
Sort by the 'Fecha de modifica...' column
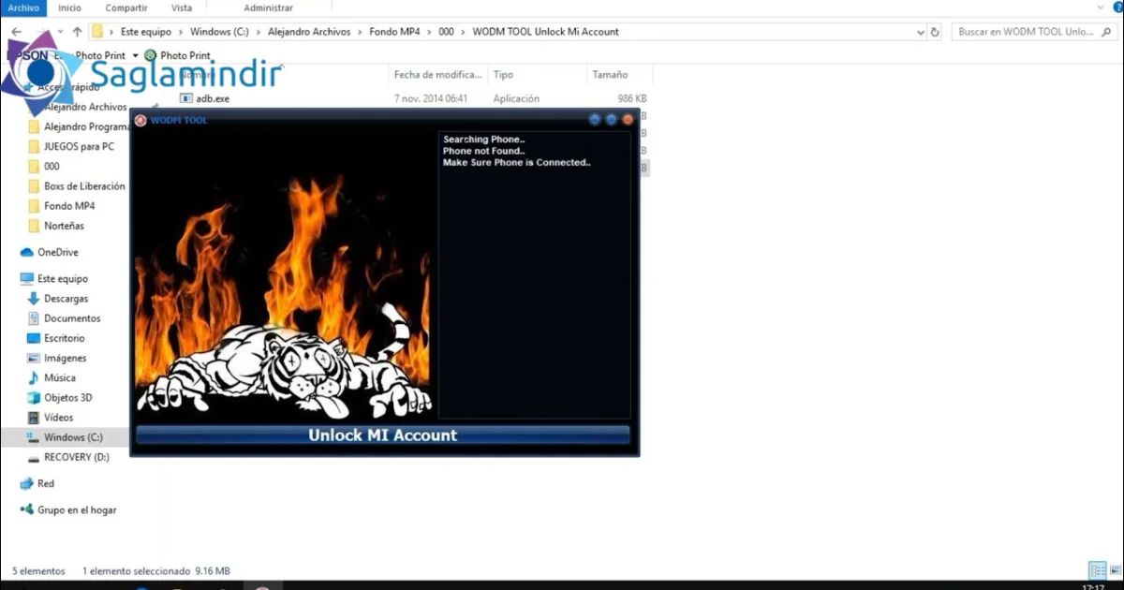point(437,75)
